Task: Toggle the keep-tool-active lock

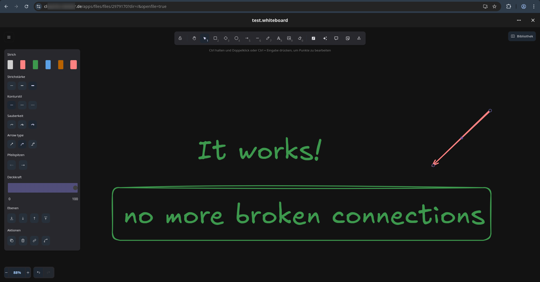Action: pyautogui.click(x=180, y=38)
